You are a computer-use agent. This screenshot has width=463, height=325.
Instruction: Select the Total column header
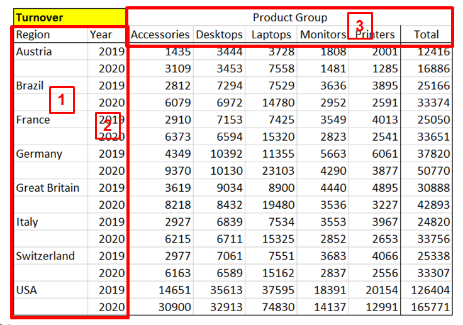pyautogui.click(x=426, y=35)
